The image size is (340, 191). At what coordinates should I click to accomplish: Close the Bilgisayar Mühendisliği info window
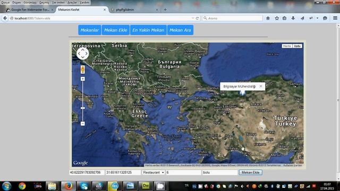(x=261, y=86)
